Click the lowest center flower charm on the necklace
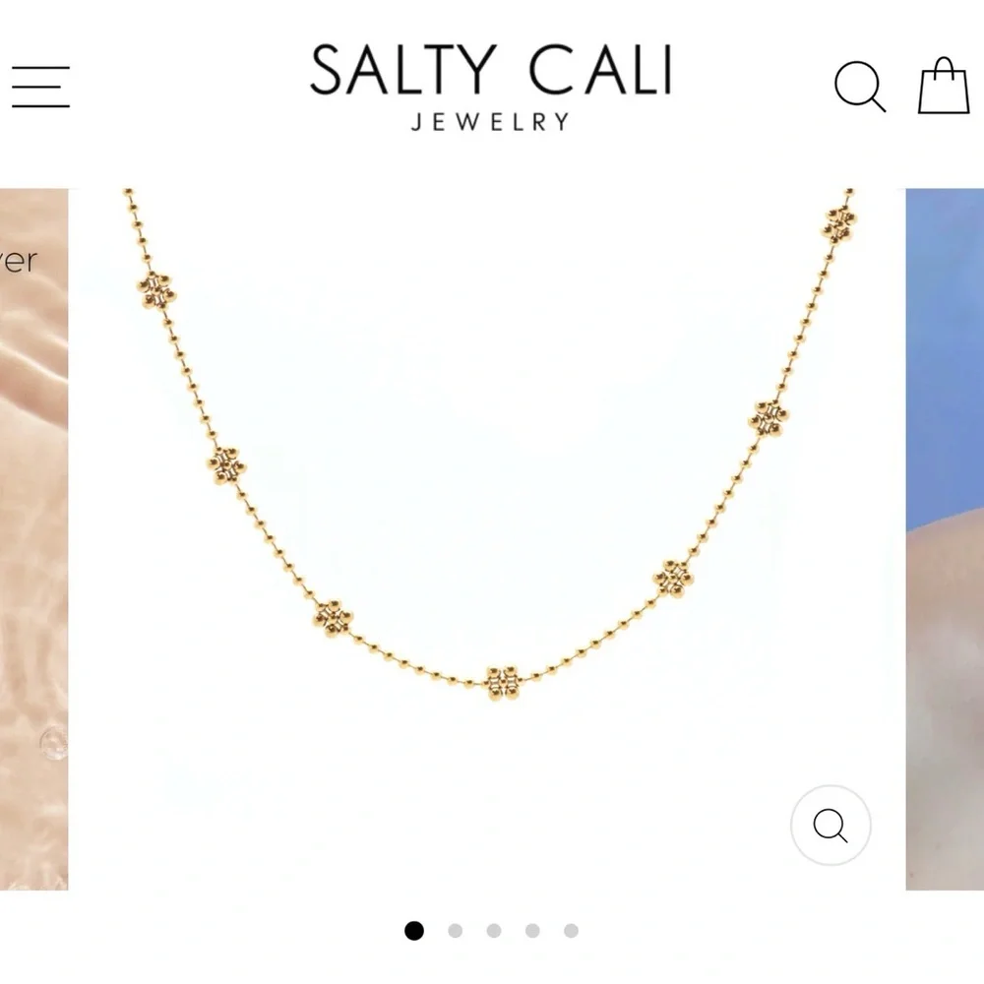 pos(503,682)
